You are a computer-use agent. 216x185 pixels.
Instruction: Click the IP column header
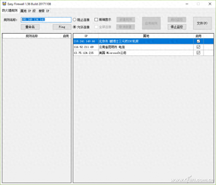click(x=86, y=36)
